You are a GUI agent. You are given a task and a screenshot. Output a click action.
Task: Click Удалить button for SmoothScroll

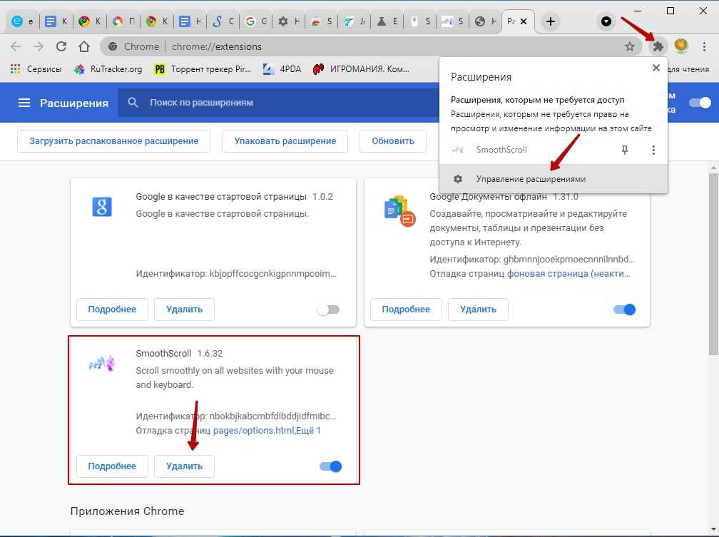(x=184, y=466)
